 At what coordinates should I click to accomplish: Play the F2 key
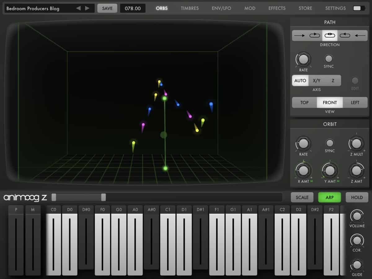(x=331, y=240)
